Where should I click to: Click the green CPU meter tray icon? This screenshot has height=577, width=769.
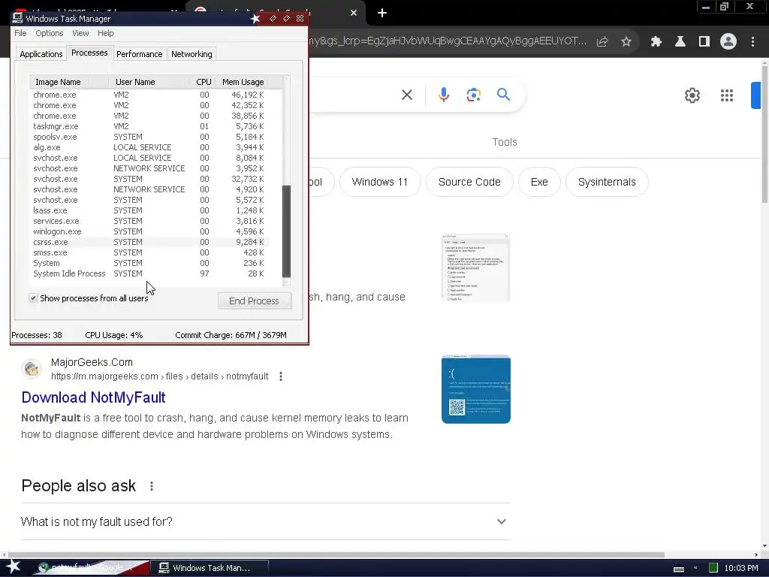pos(713,568)
